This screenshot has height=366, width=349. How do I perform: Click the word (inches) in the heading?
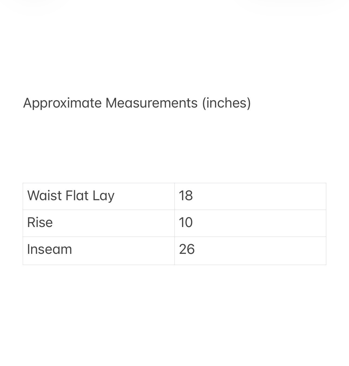[226, 103]
